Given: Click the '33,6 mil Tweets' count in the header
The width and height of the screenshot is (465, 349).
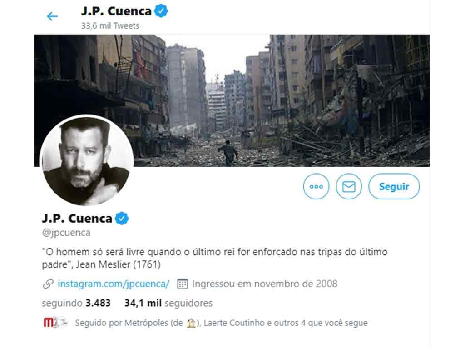Looking at the screenshot, I should [x=110, y=25].
